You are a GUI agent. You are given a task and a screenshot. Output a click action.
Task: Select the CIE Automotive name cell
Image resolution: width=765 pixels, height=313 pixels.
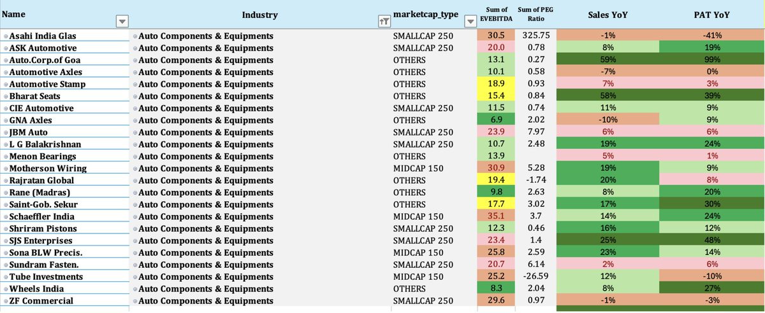click(x=65, y=109)
